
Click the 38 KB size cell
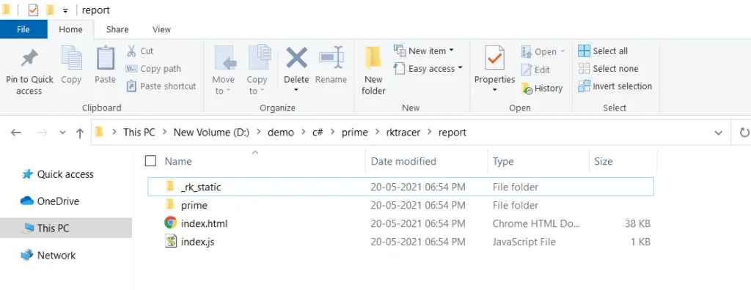[x=638, y=223]
